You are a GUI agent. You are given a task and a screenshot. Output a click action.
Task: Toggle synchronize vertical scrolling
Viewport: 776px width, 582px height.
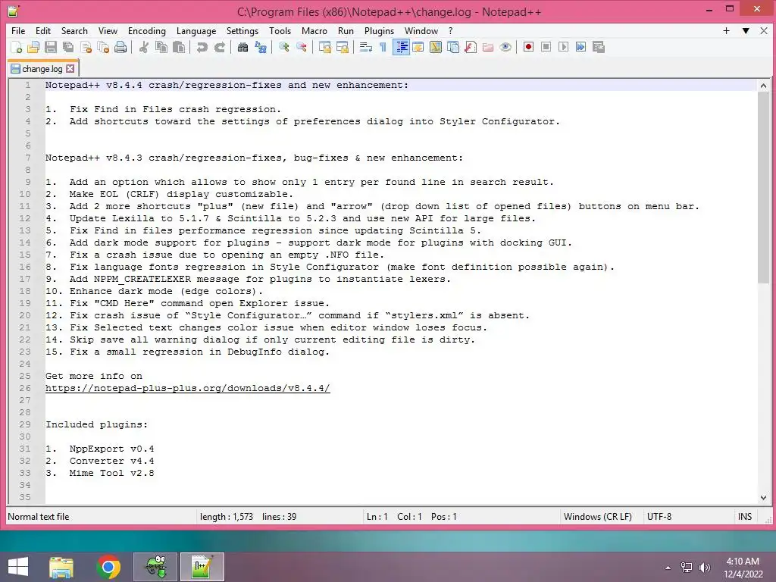pos(324,47)
